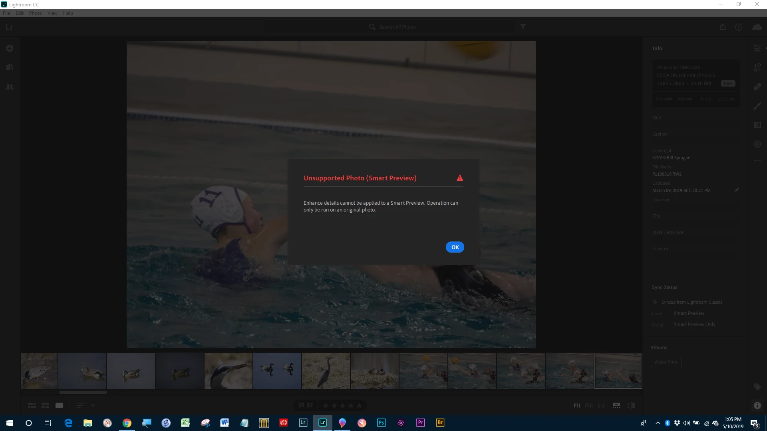Open the search filter funnel icon
Screen dimensions: 767x431
523,27
